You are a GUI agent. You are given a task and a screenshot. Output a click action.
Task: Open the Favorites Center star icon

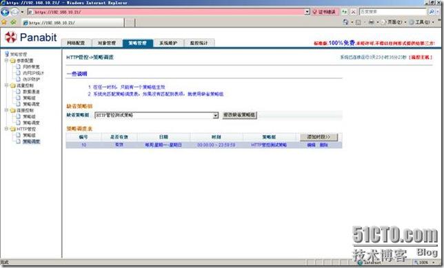pos(4,22)
